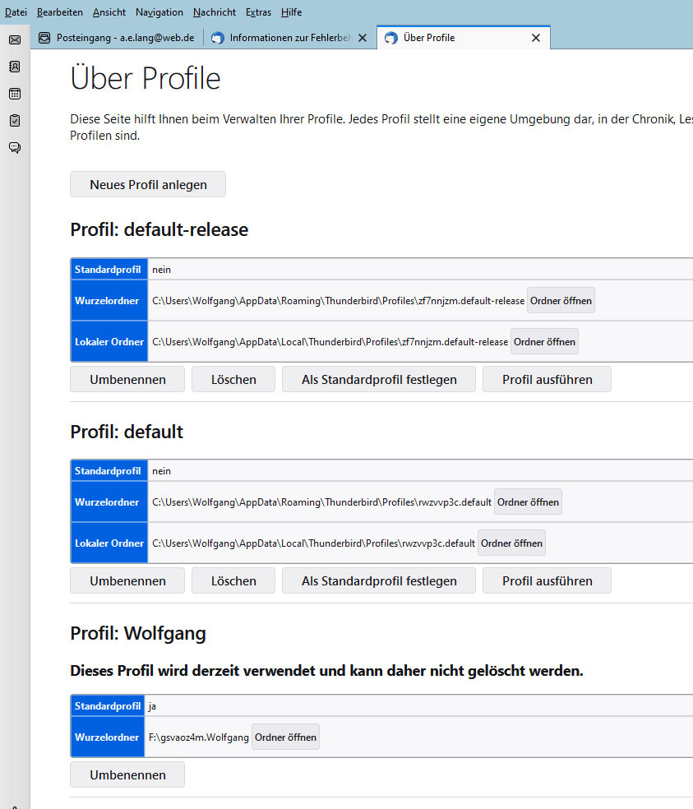The image size is (693, 809).
Task: Set default profile as Standardprofil
Action: [x=379, y=580]
